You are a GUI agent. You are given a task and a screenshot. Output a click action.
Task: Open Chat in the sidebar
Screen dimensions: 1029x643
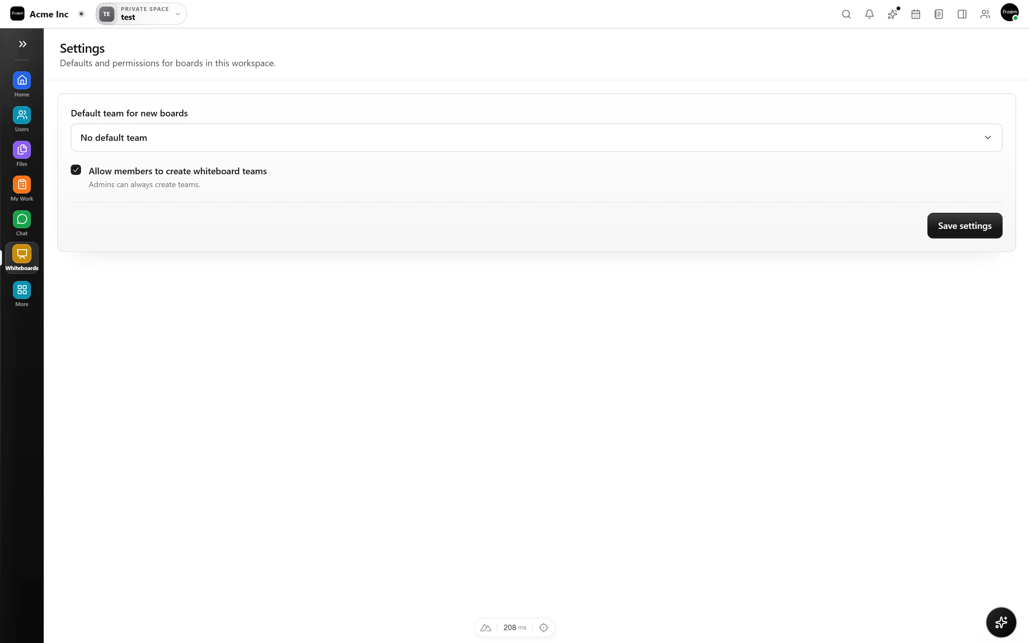22,224
